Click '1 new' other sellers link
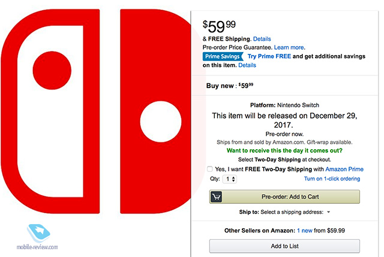 pos(305,231)
